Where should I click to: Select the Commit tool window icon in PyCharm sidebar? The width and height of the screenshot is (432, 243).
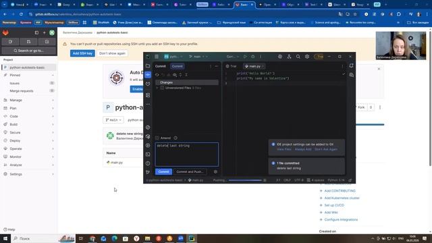point(148,75)
